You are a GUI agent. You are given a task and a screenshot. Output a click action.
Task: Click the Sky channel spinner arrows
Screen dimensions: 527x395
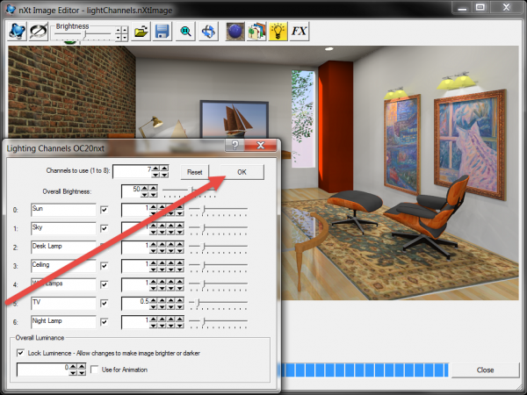(x=166, y=229)
